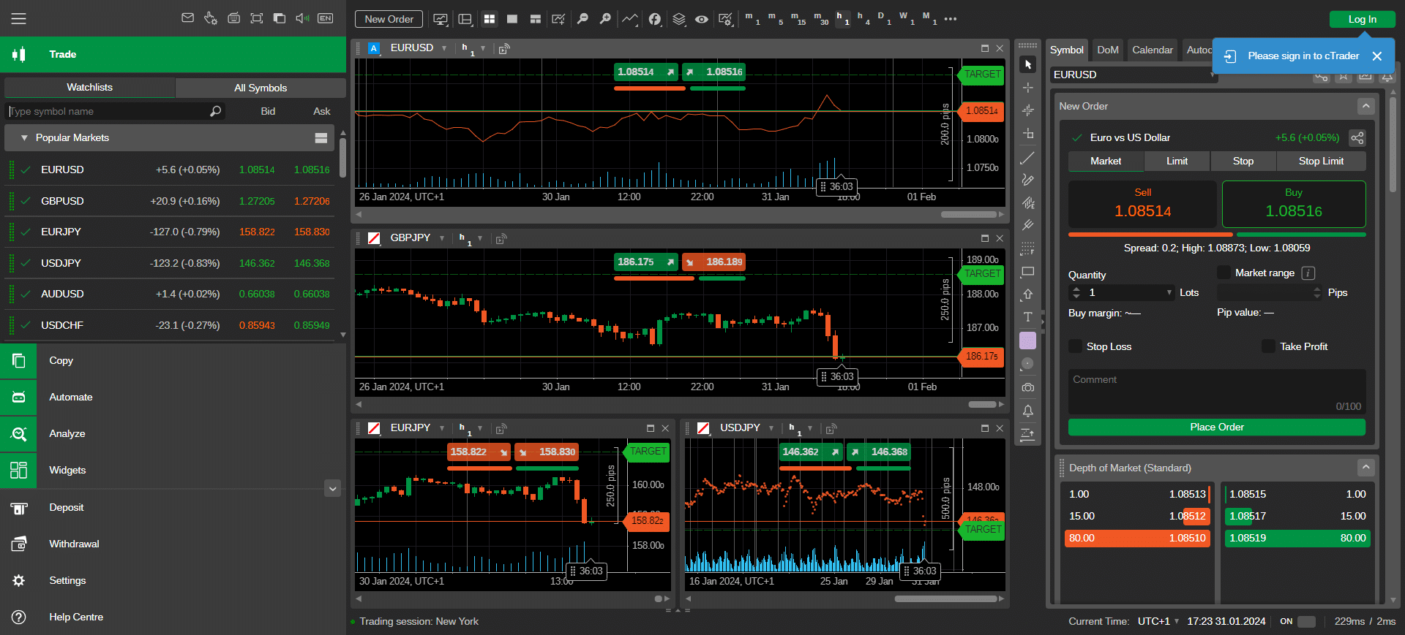Switch to the Calendar tab
The width and height of the screenshot is (1405, 635).
coord(1153,50)
